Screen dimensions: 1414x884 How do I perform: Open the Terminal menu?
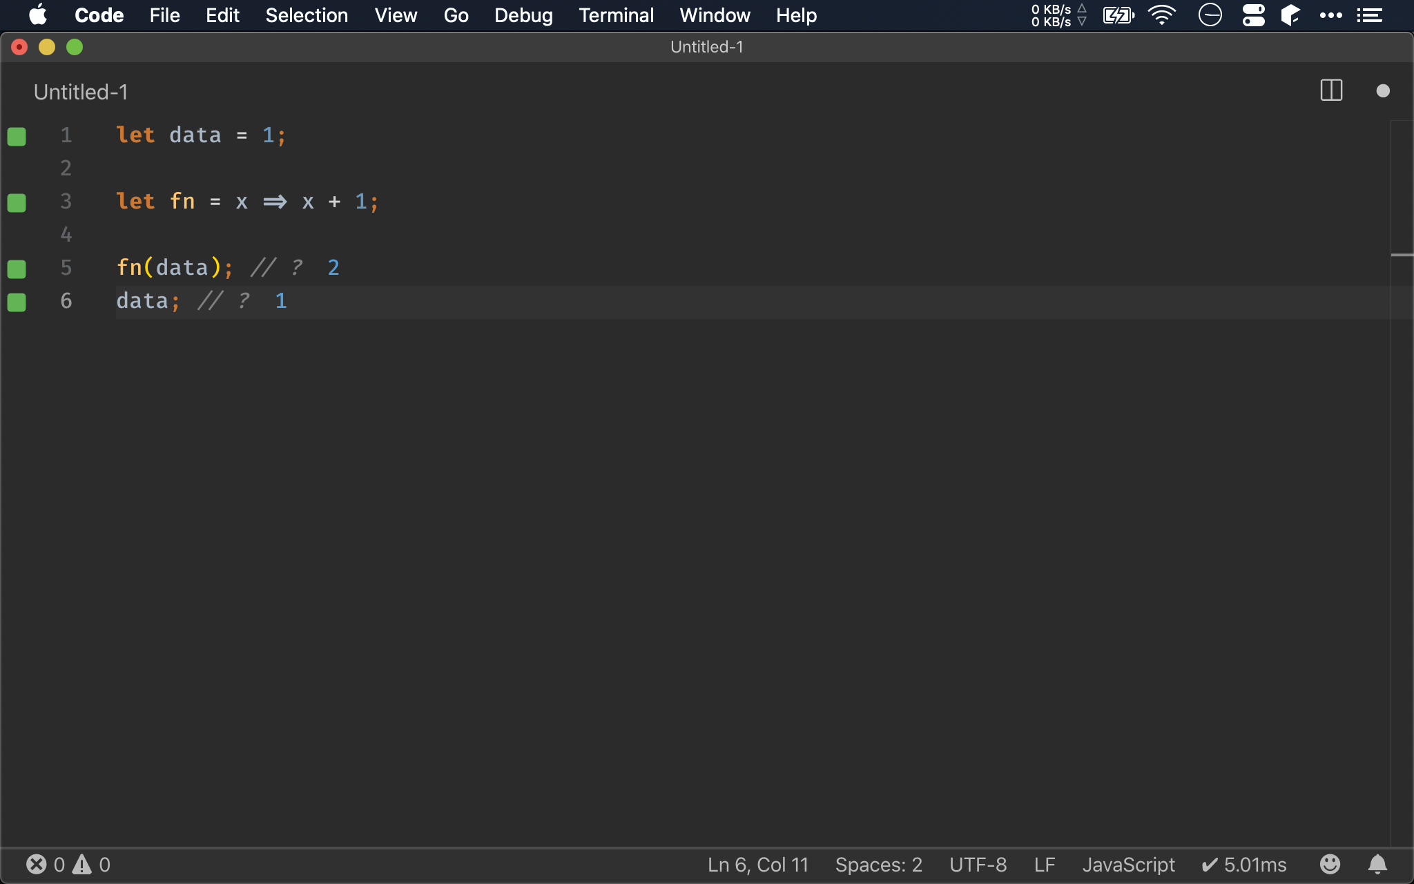point(616,15)
